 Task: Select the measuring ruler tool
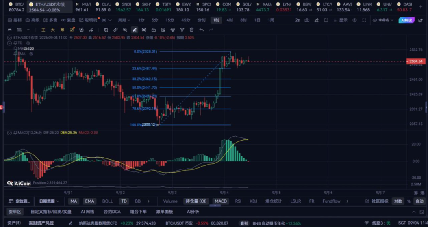point(115,30)
